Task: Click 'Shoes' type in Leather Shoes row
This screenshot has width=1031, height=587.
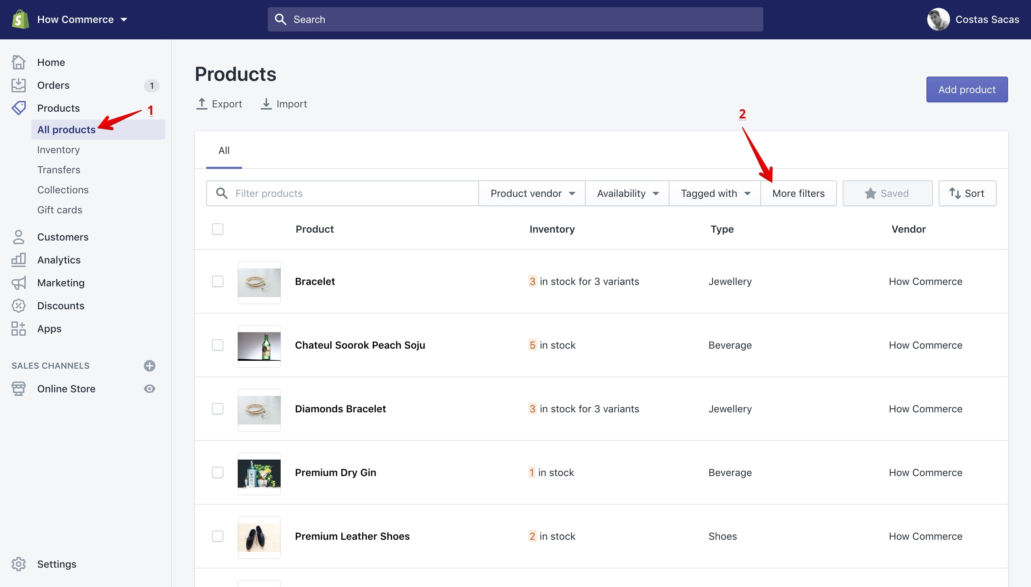Action: coord(722,536)
